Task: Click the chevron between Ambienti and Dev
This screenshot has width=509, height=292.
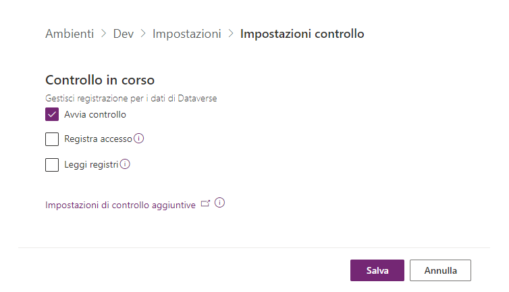Action: coord(103,34)
